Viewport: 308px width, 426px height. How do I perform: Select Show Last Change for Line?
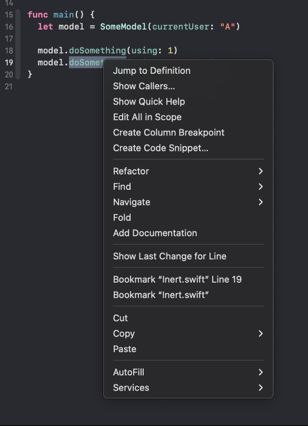(188, 256)
